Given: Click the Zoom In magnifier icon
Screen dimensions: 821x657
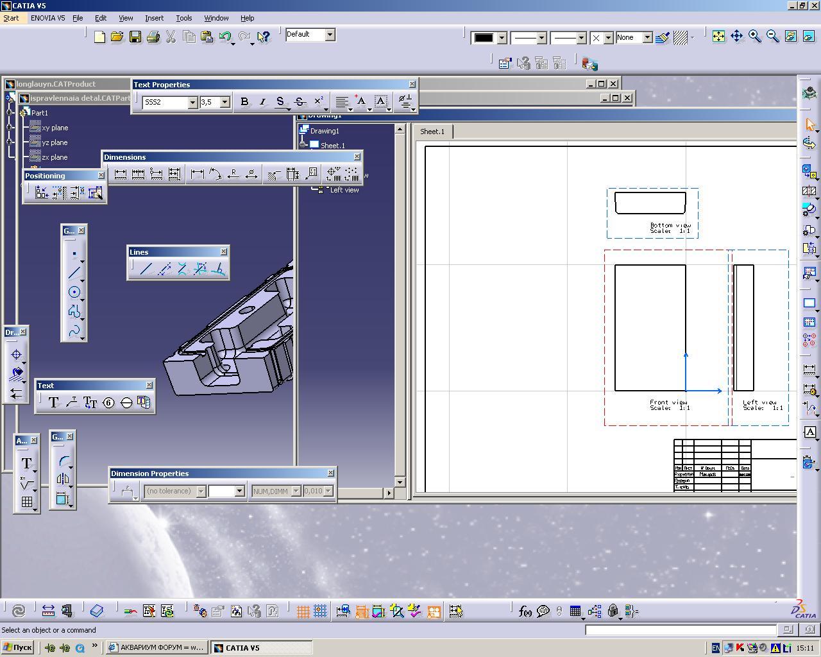Looking at the screenshot, I should (755, 37).
